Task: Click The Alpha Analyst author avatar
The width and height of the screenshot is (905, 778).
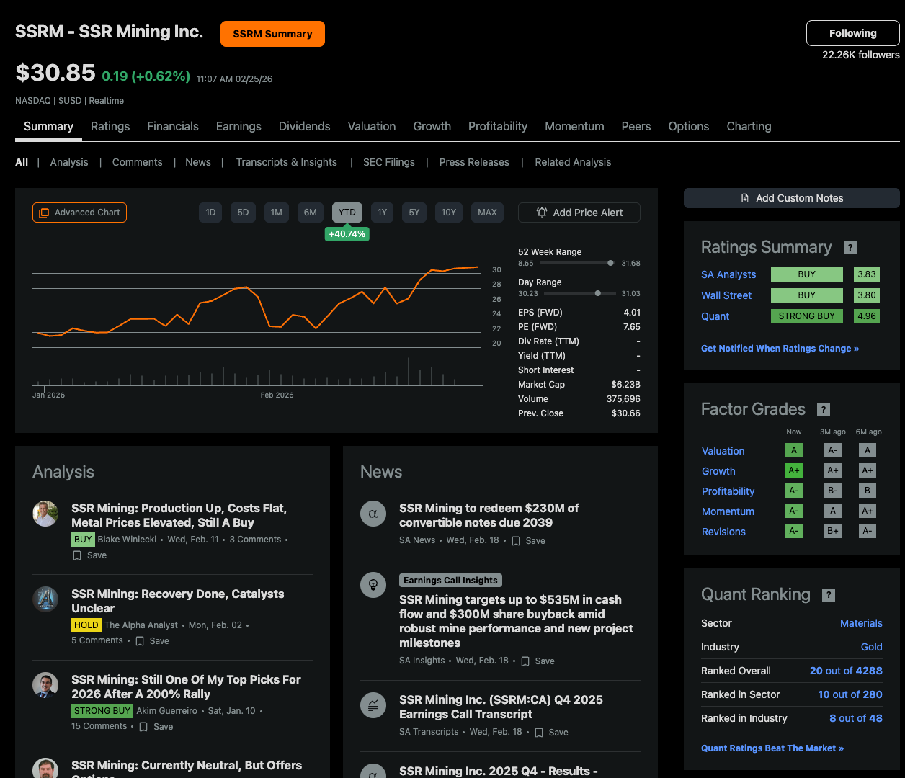Action: [x=45, y=599]
